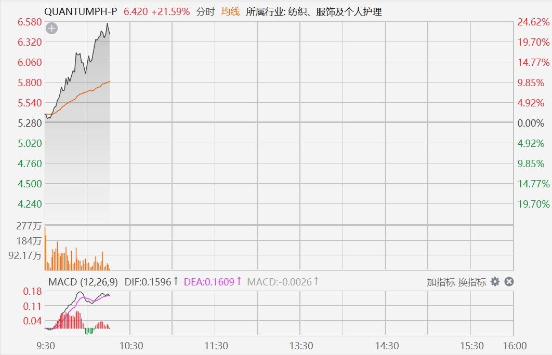Click the 4.760 price axis label

[30, 163]
